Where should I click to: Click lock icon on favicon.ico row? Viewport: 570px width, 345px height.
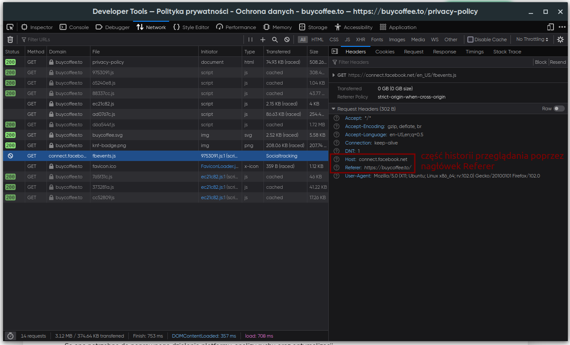coord(51,166)
